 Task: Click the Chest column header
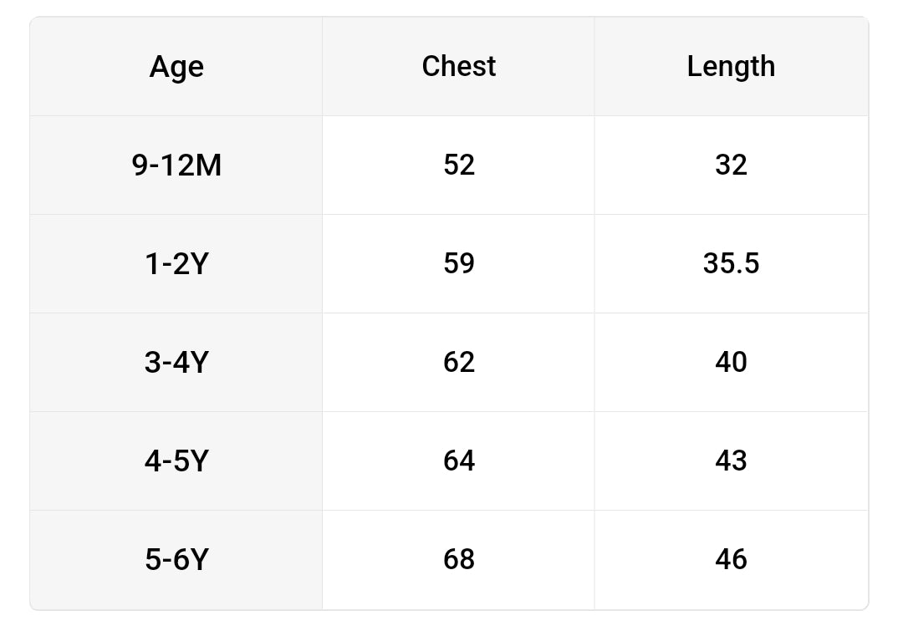point(458,67)
